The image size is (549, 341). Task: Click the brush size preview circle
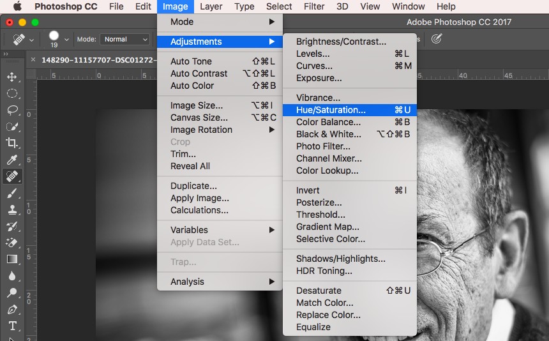54,36
